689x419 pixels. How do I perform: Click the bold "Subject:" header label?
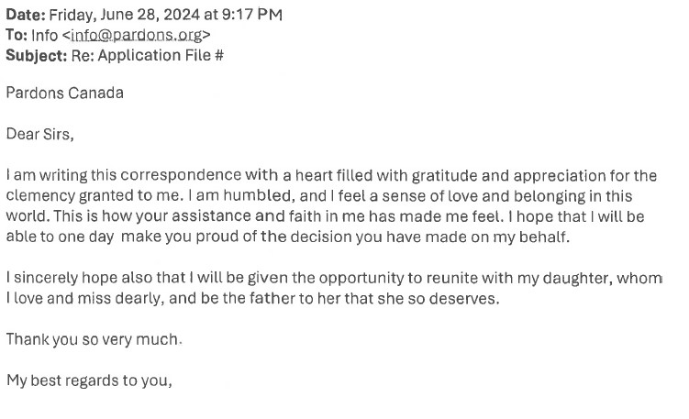click(x=37, y=56)
